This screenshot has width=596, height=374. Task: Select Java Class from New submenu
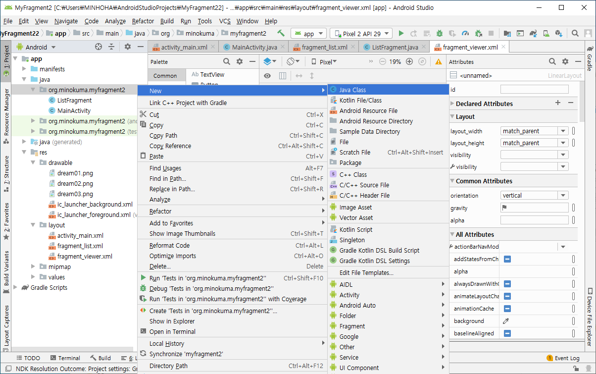(388, 90)
